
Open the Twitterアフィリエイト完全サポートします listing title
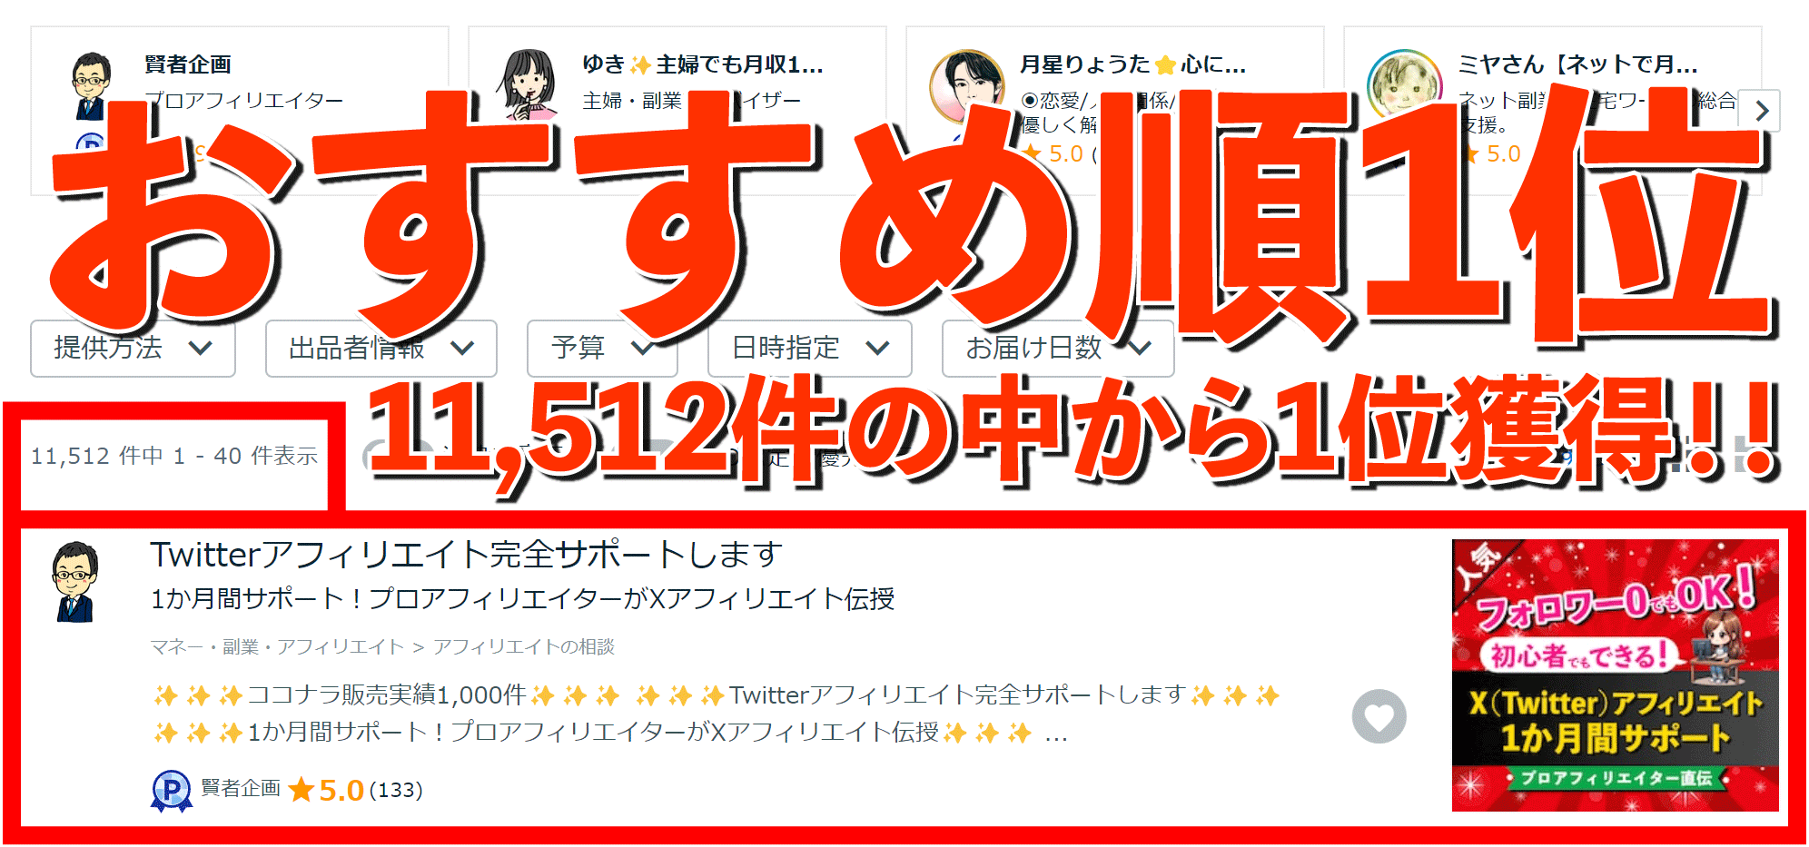[466, 554]
